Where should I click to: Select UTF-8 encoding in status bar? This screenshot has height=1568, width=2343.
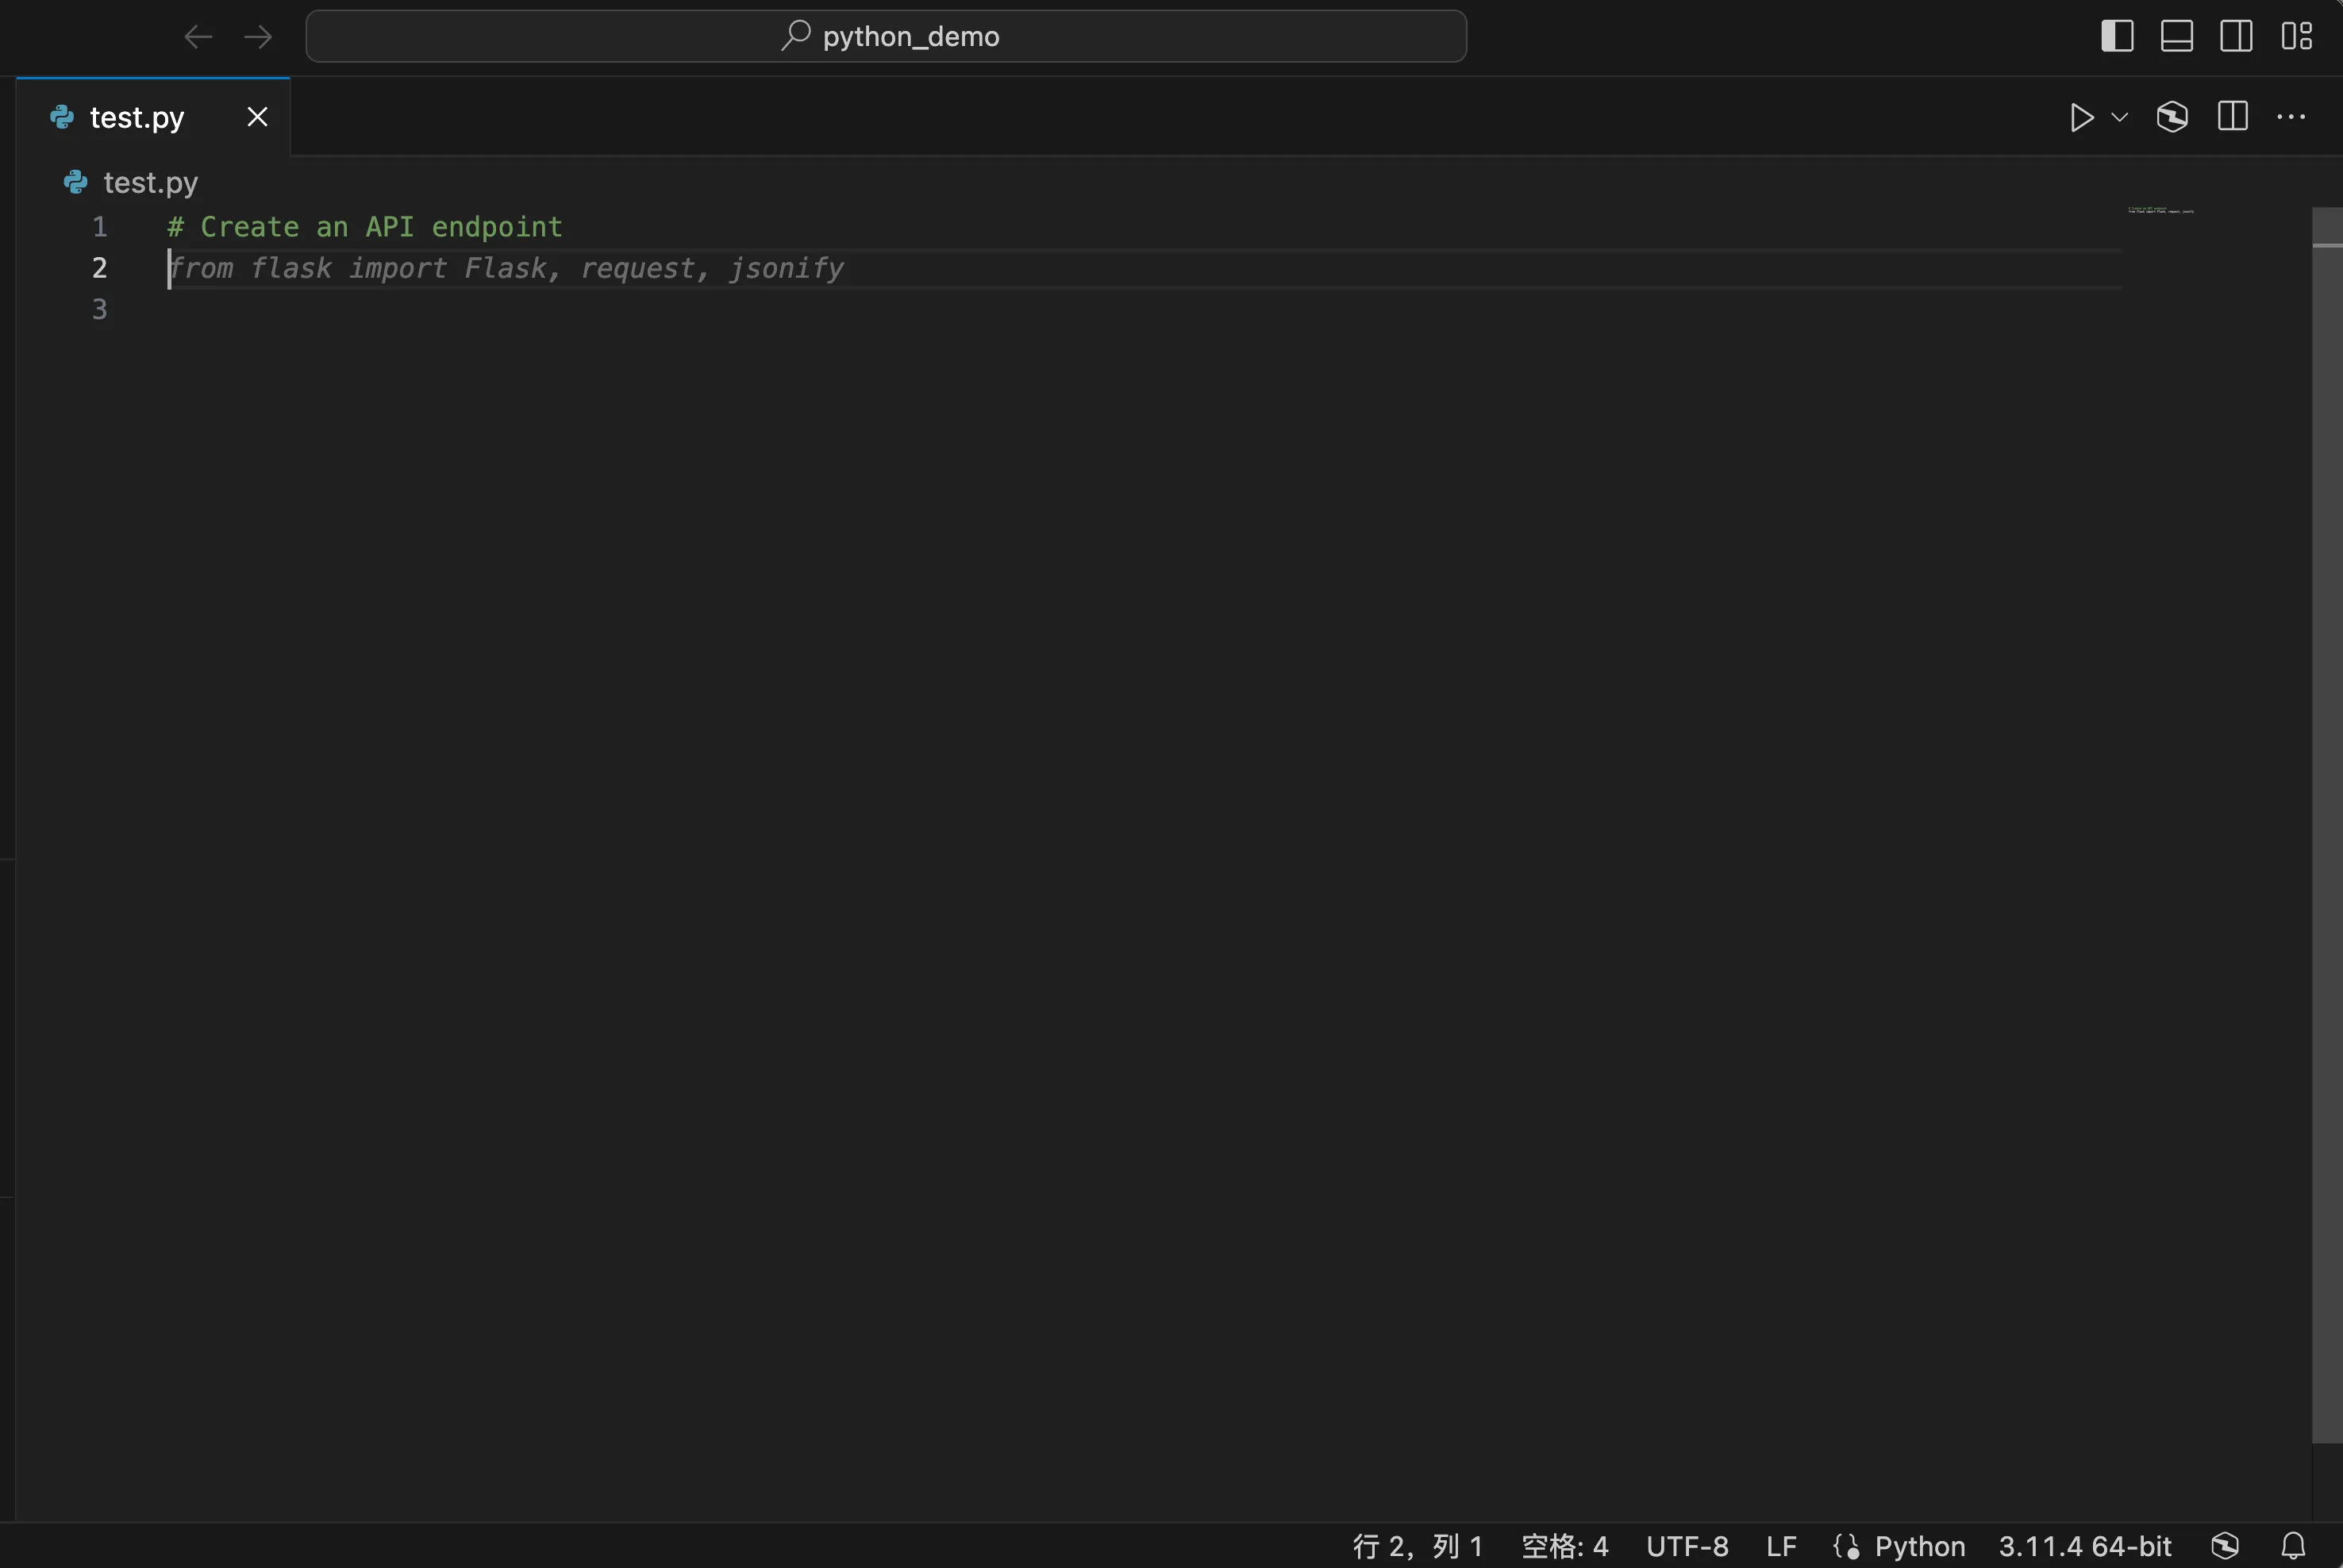click(1687, 1546)
